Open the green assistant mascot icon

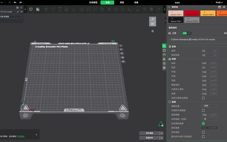[x=161, y=124]
